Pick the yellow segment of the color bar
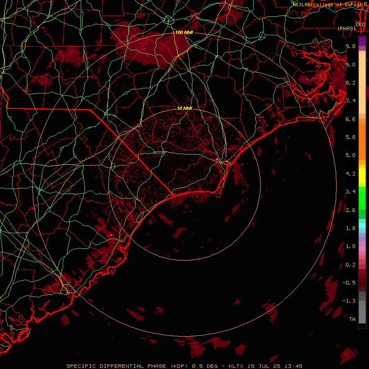The width and height of the screenshot is (369, 369). [362, 175]
